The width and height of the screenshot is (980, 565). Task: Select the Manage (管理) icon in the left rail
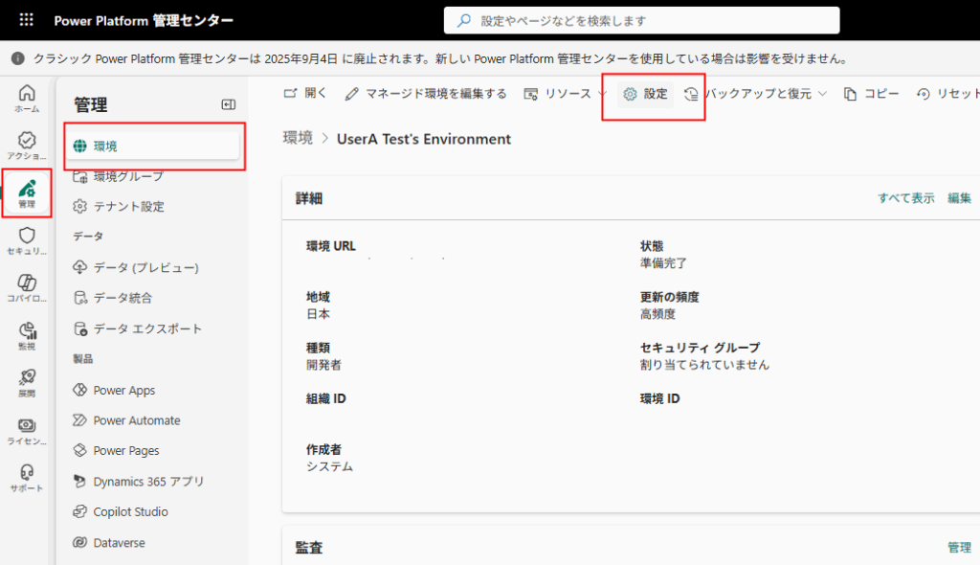coord(27,193)
